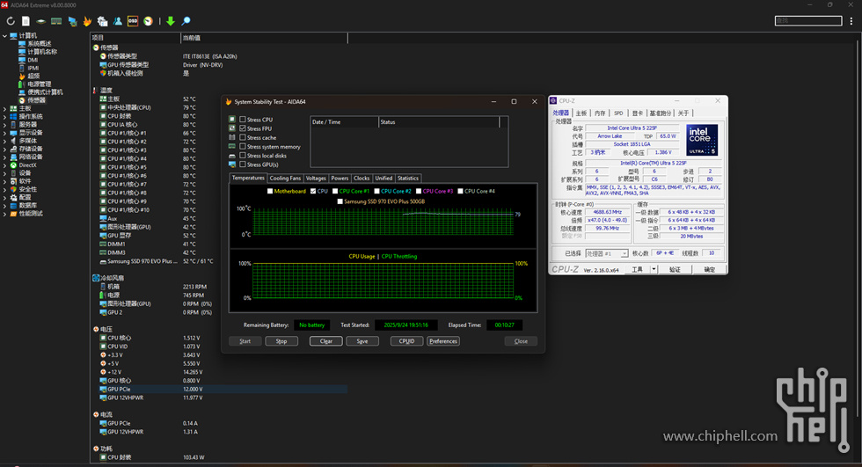Image resolution: width=862 pixels, height=467 pixels.
Task: Open Preferences in stability test
Action: click(x=443, y=341)
